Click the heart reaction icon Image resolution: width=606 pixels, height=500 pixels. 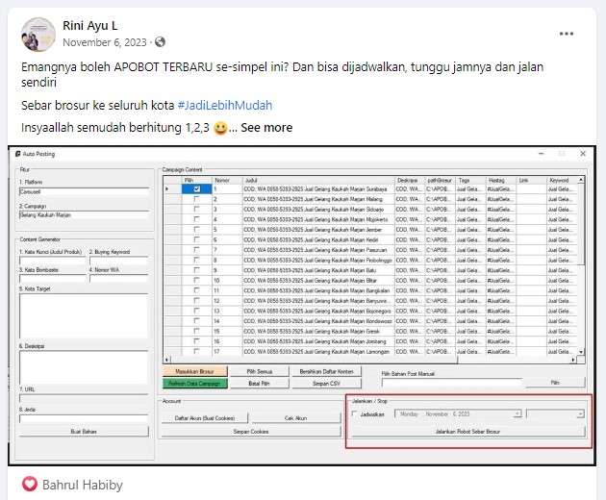pyautogui.click(x=27, y=485)
